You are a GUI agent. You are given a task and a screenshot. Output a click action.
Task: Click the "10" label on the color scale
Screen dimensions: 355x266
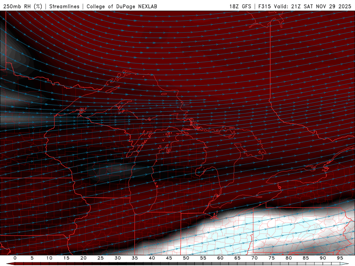[x=49, y=258]
